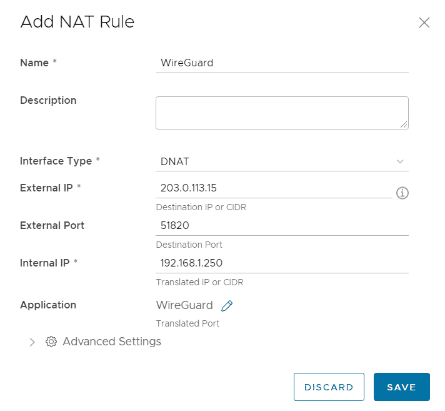Expand the Advanced Settings chevron
This screenshot has height=411, width=445.
tap(32, 342)
